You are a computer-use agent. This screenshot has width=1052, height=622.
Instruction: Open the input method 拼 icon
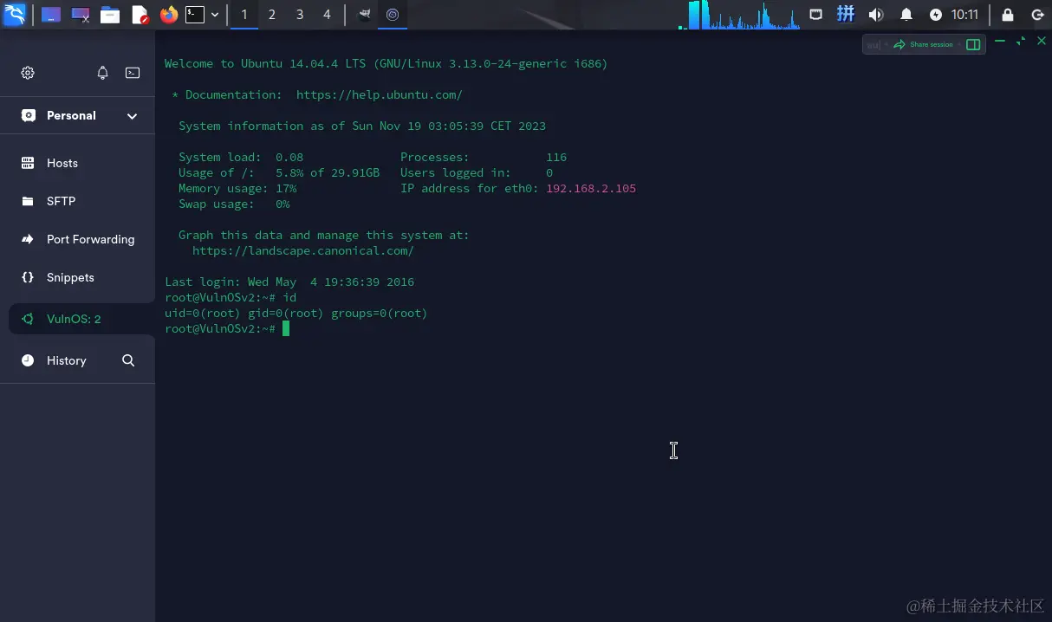[x=846, y=14]
